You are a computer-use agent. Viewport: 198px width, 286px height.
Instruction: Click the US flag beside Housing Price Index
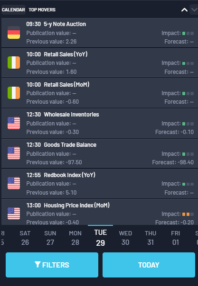click(x=14, y=214)
